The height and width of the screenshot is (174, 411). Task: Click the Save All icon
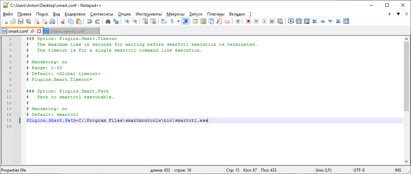pyautogui.click(x=28, y=21)
